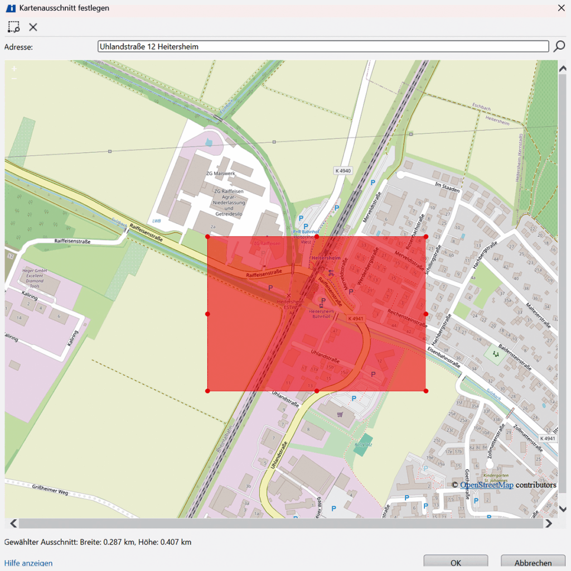The width and height of the screenshot is (571, 571).
Task: Zoom out with the map minus button
Action: coord(14,79)
